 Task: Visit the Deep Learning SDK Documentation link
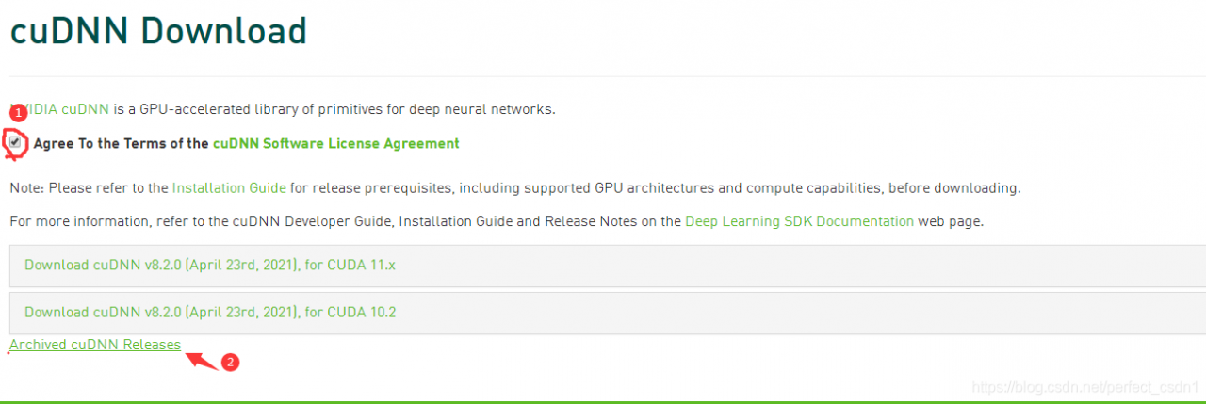(x=799, y=221)
